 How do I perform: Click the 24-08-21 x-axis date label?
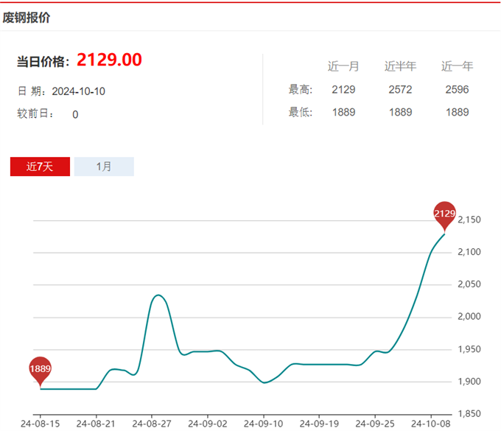pyautogui.click(x=96, y=424)
